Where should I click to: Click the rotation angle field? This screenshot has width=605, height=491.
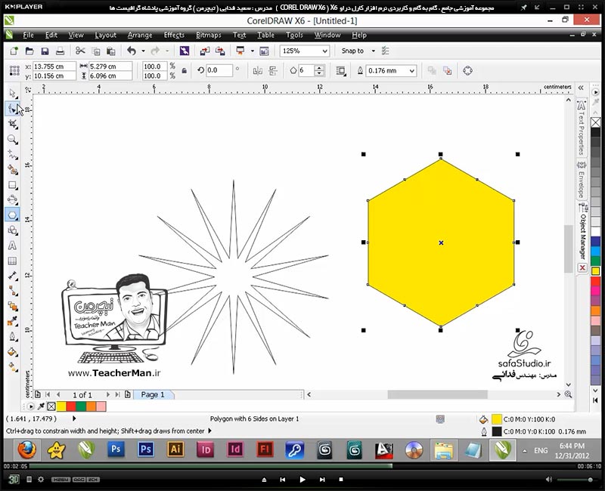coord(219,70)
